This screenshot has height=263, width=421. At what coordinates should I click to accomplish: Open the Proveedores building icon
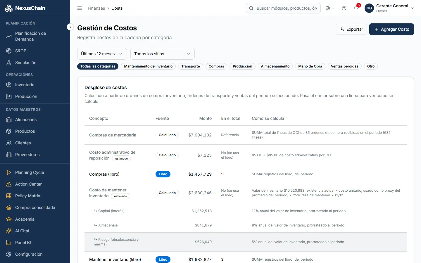9,155
